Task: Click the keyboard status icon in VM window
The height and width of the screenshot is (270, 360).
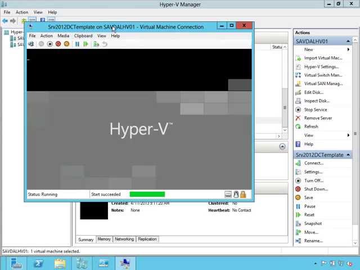Action: pyautogui.click(x=228, y=194)
